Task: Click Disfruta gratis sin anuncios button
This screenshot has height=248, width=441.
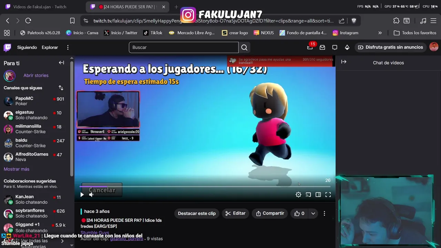Action: [x=390, y=48]
